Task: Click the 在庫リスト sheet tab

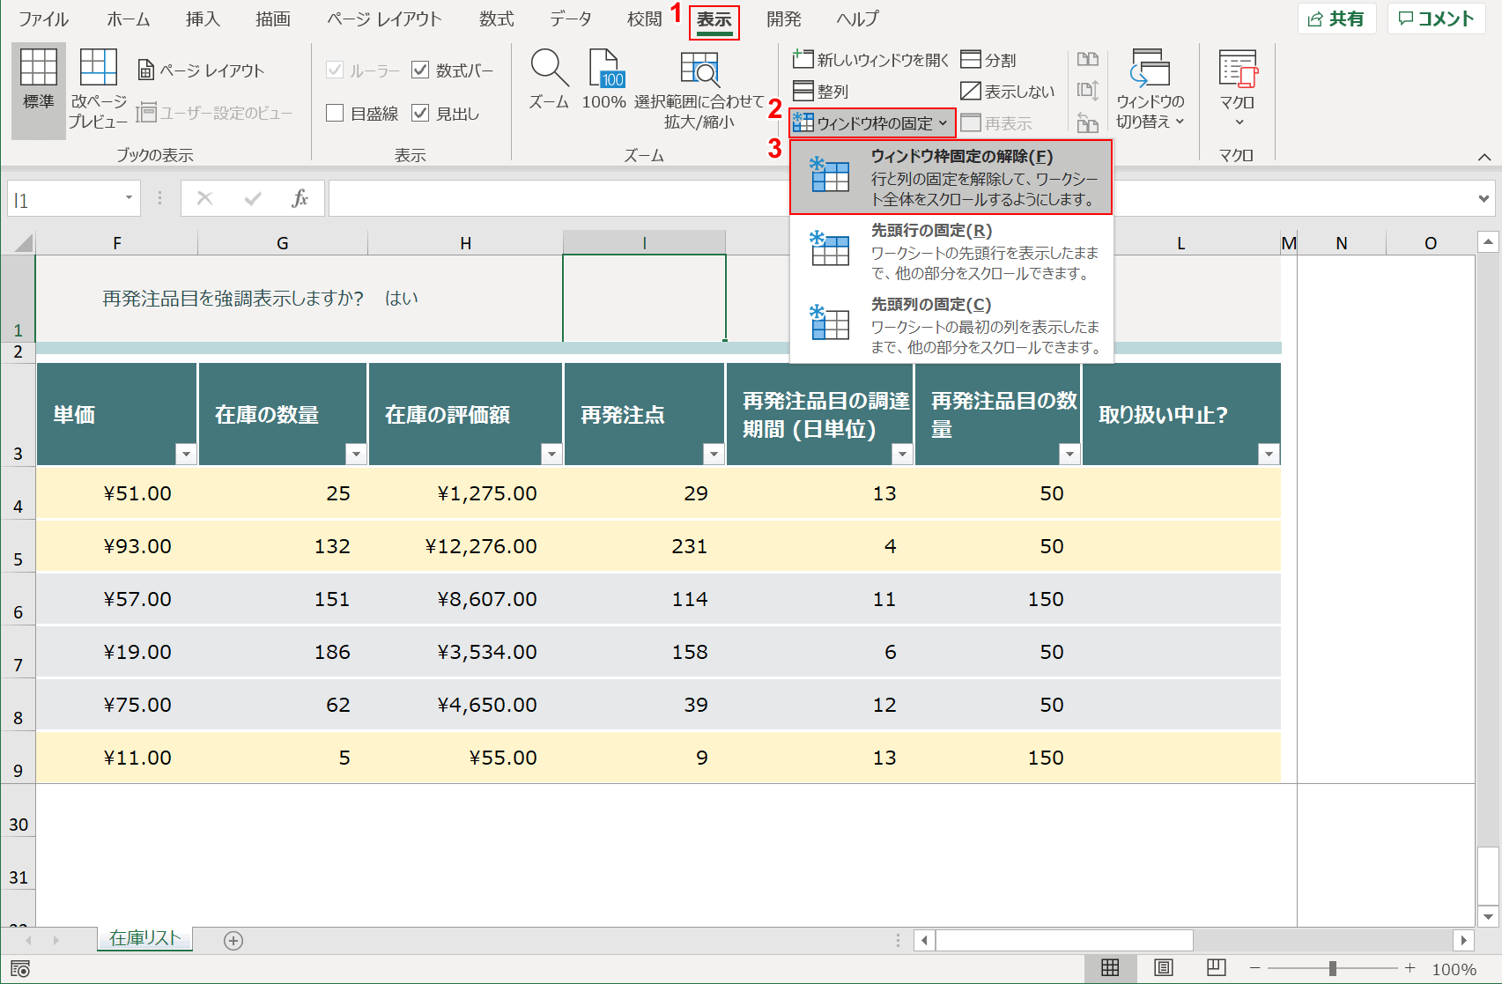Action: [x=144, y=938]
